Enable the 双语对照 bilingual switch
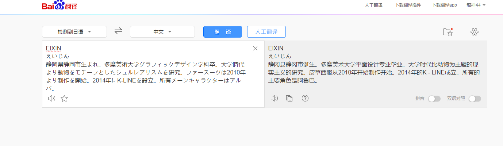Screen dimensions: 503x146 [x=475, y=99]
